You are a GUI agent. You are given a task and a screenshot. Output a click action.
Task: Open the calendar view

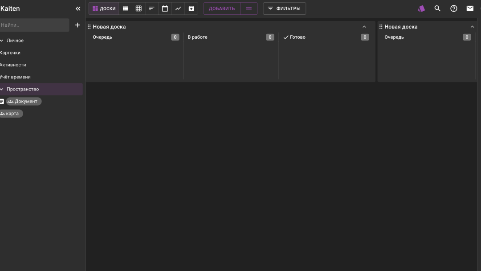[x=165, y=8]
